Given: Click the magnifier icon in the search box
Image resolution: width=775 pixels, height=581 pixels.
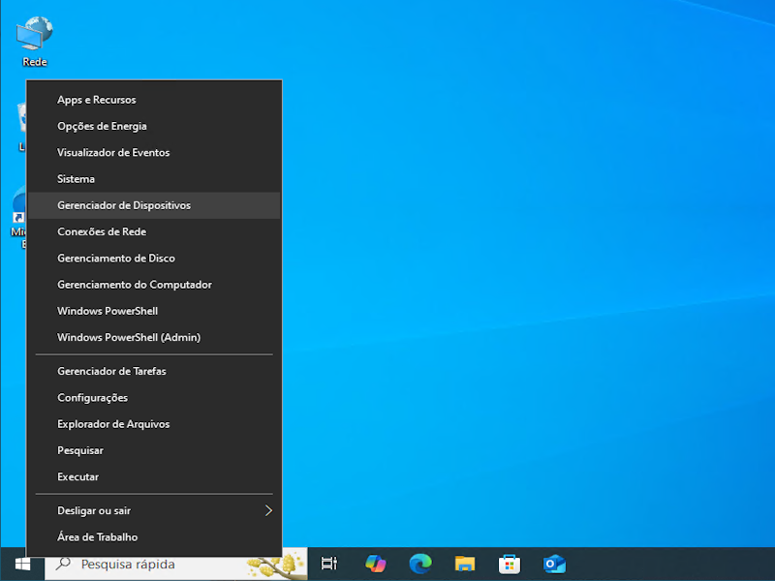Looking at the screenshot, I should click(x=63, y=564).
